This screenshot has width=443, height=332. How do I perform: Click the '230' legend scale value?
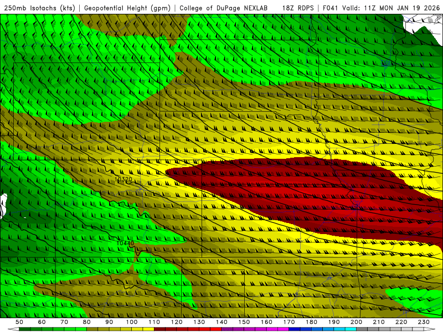pos(424,322)
